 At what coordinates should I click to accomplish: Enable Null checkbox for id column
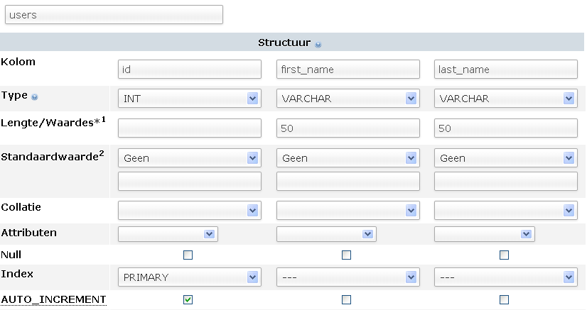click(188, 255)
